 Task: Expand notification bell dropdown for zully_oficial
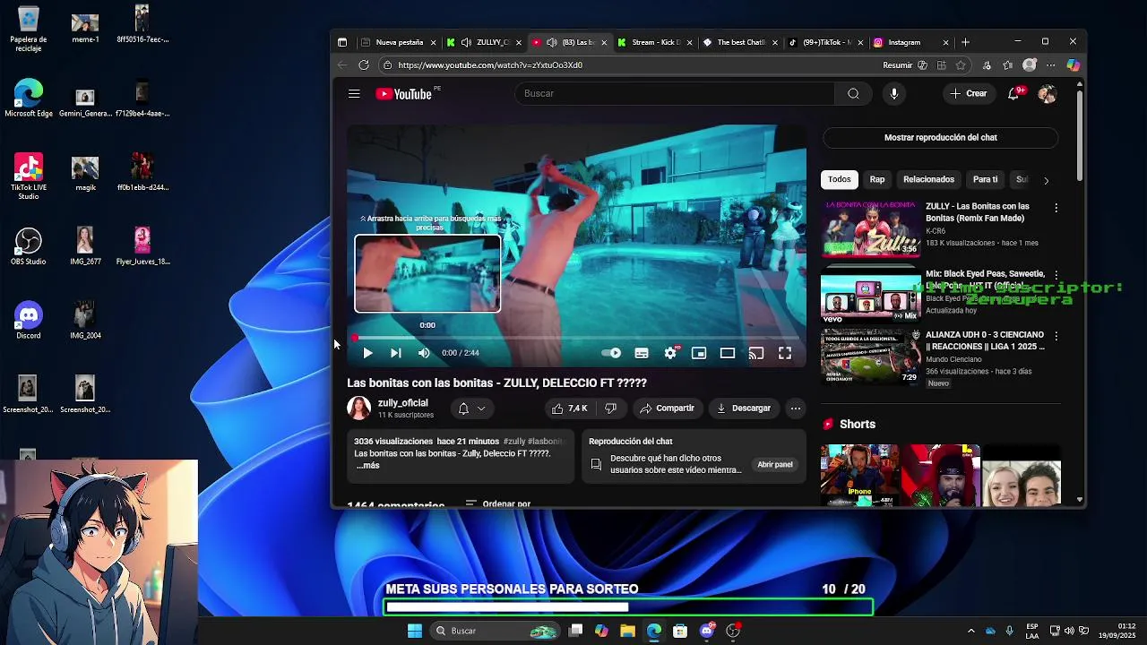pos(471,408)
